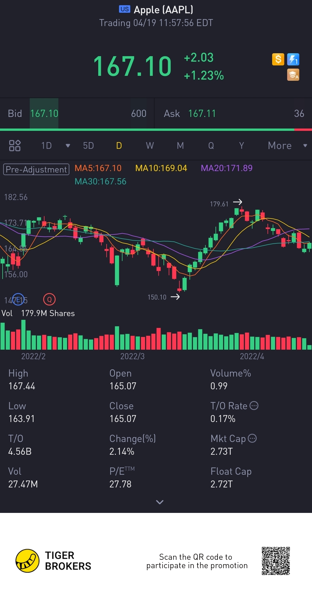Tap the 2022/2 date axis label

tap(34, 356)
